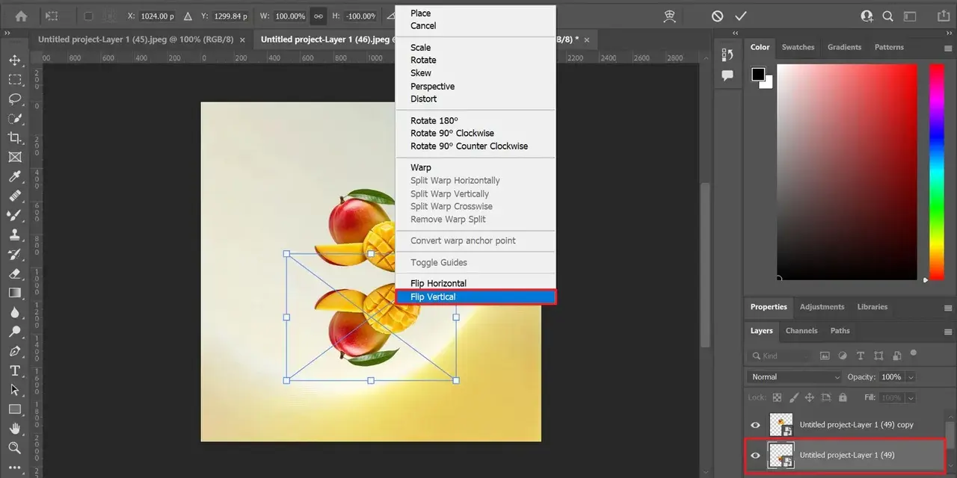Viewport: 957px width, 478px height.
Task: Click the foreground black color swatch
Action: click(758, 74)
